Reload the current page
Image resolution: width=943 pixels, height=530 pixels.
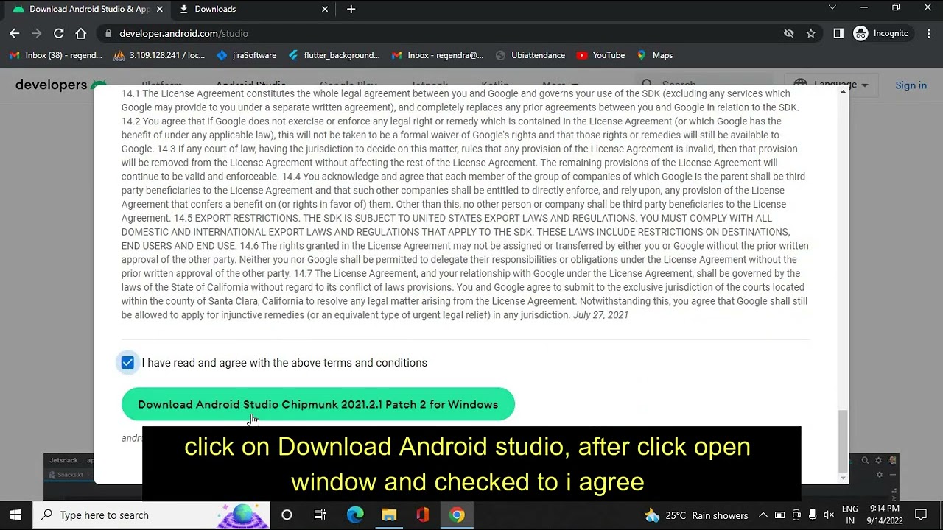pos(59,33)
